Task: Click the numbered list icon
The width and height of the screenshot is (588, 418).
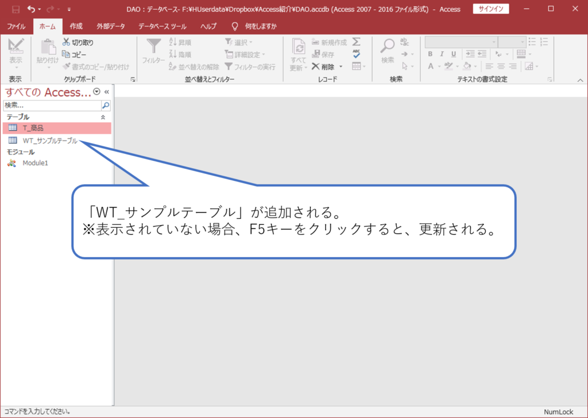Action: 544,41
